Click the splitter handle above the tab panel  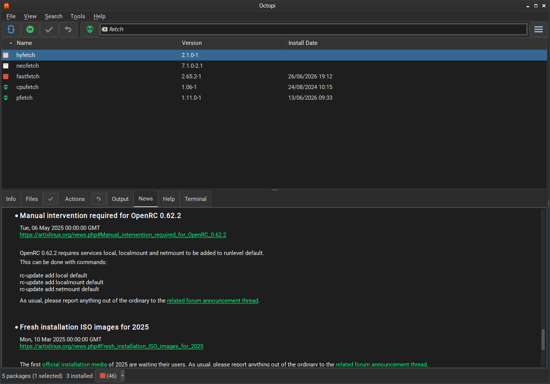point(275,190)
